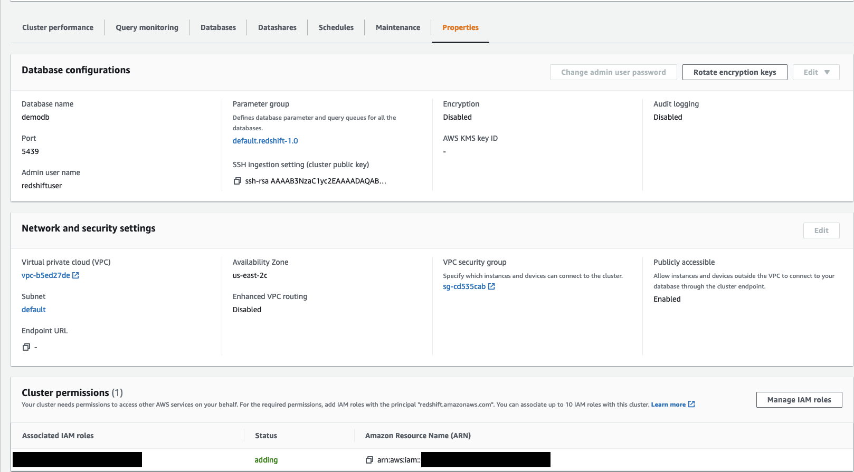Open external link icon beside Learn more
This screenshot has width=854, height=472.
pos(691,404)
